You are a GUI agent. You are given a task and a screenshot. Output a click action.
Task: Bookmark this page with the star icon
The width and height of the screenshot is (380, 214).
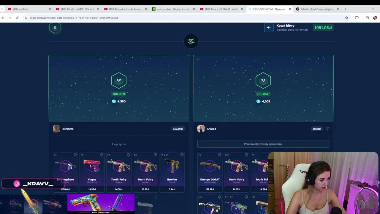[346, 18]
